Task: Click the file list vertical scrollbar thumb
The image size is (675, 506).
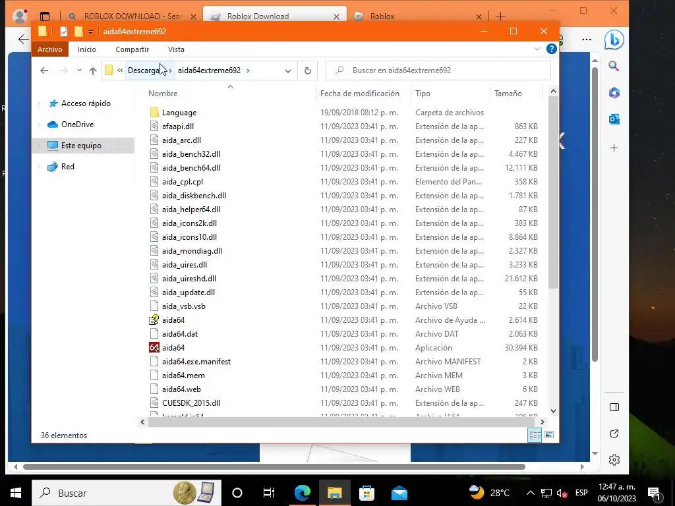Action: point(553,194)
